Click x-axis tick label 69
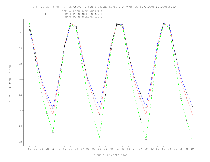The image size is (210, 162). (164, 149)
